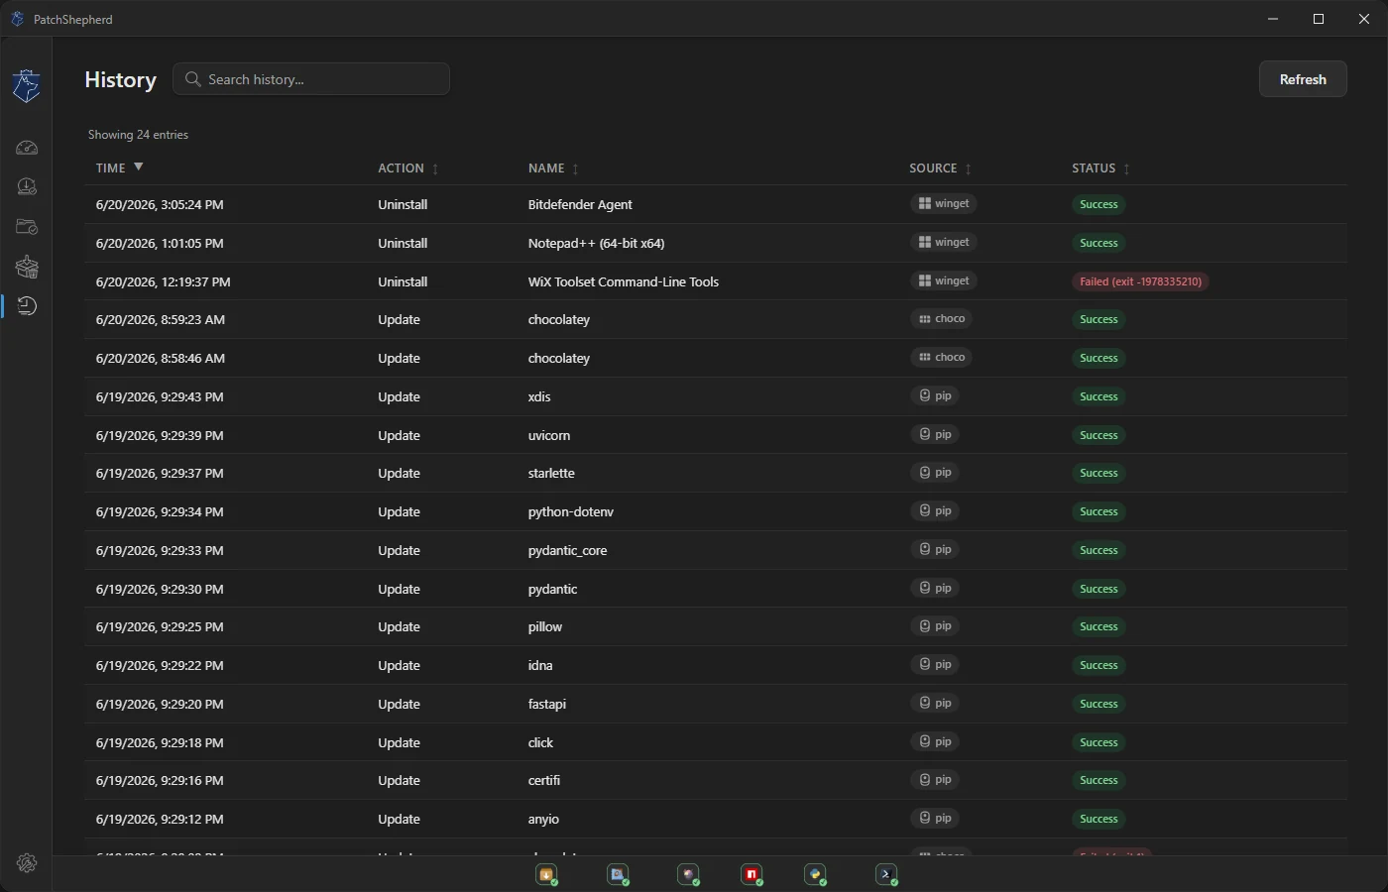Select the uvicorn name cell
Image resolution: width=1388 pixels, height=892 pixels.
pyautogui.click(x=549, y=435)
